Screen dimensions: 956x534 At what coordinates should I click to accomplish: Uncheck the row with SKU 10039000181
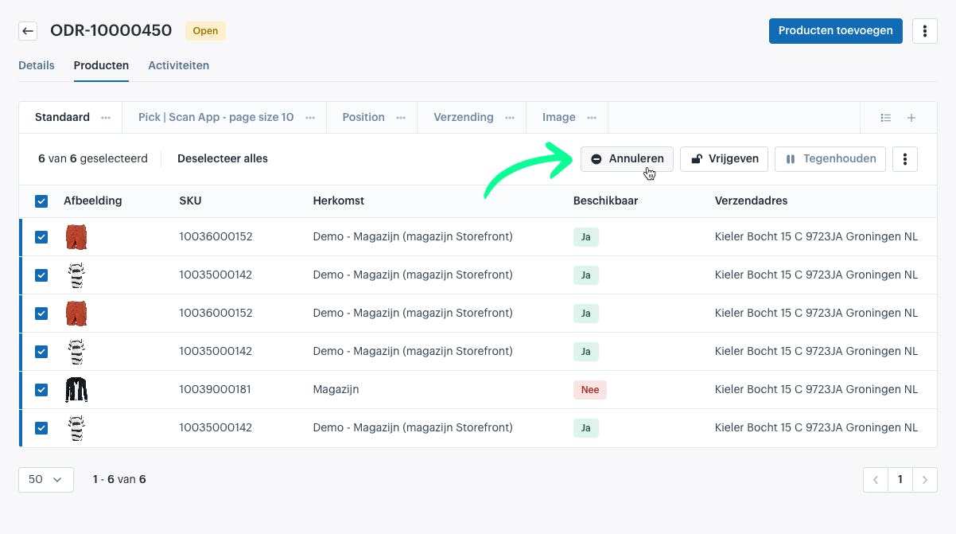click(41, 390)
